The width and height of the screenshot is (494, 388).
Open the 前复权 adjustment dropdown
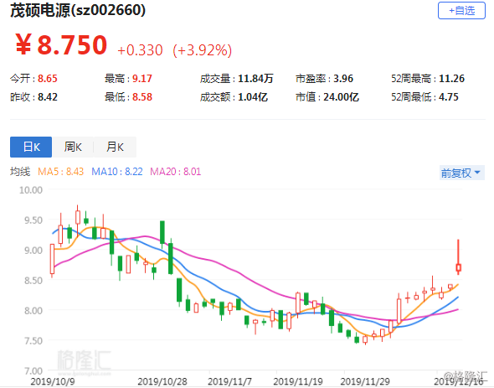pos(462,173)
